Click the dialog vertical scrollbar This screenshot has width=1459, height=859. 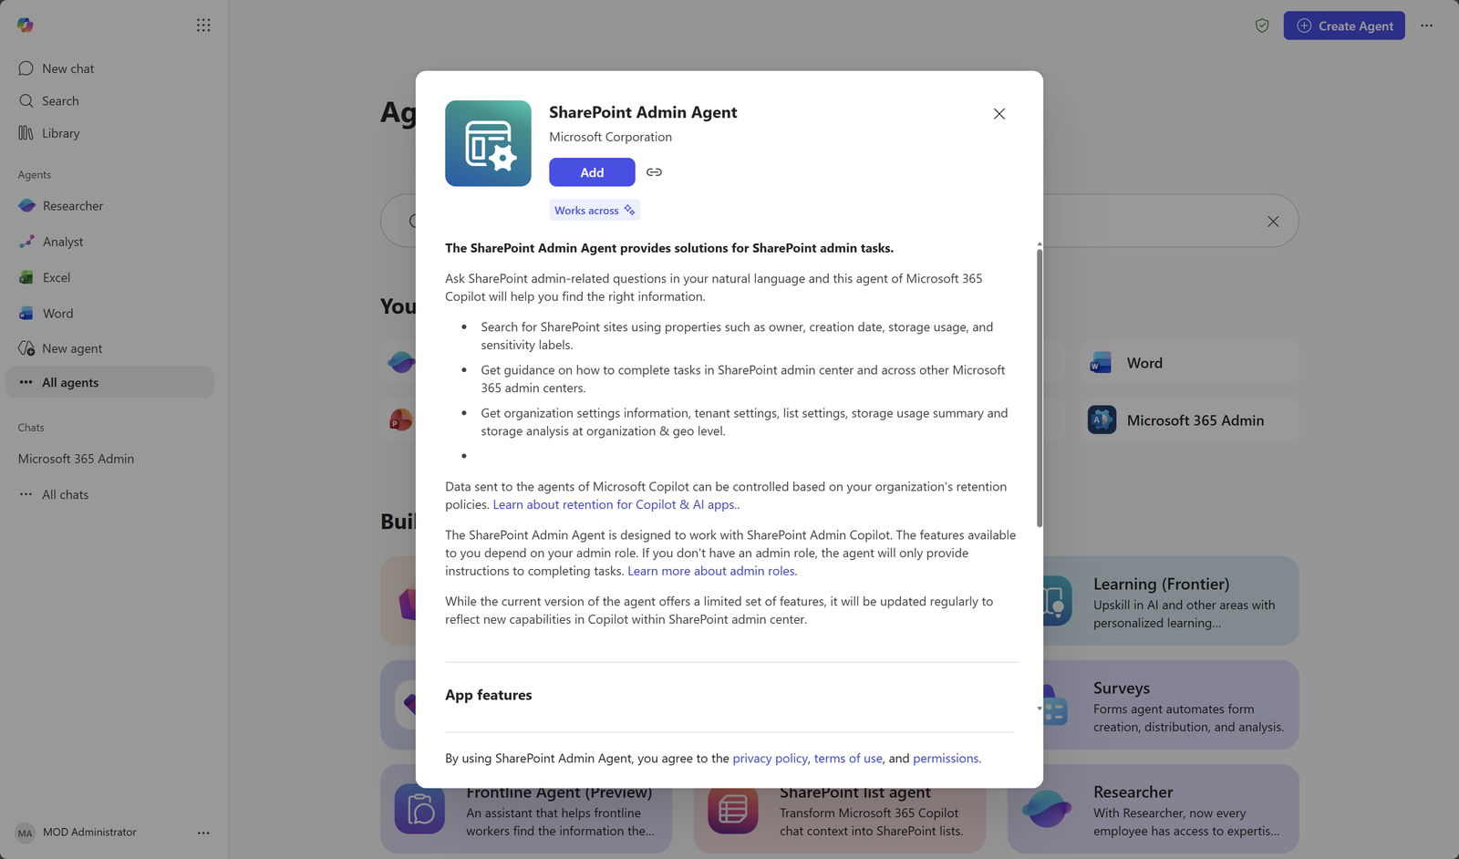pos(1040,388)
